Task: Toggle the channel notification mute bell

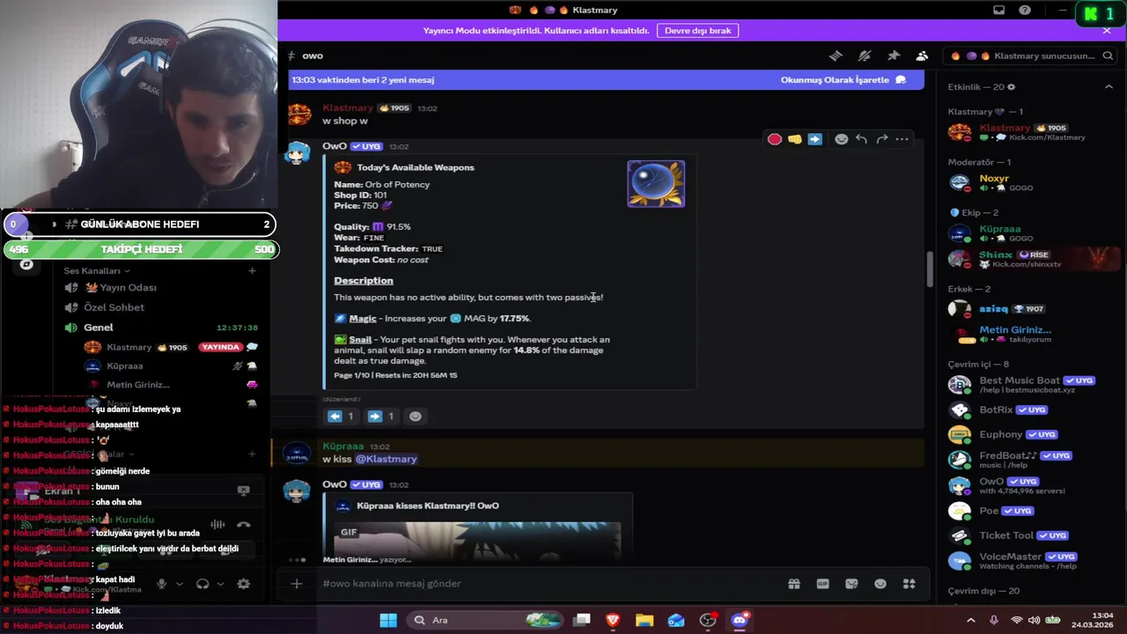Action: tap(865, 55)
